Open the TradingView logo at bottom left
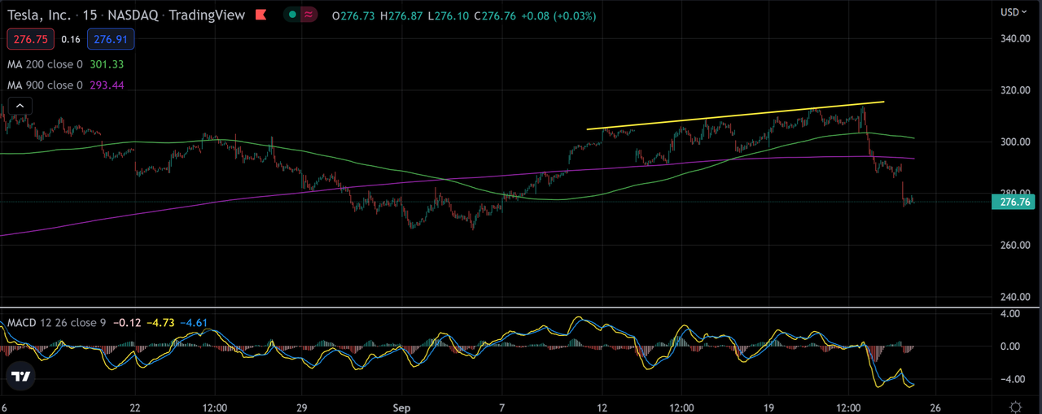Image resolution: width=1042 pixels, height=414 pixels. 21,376
